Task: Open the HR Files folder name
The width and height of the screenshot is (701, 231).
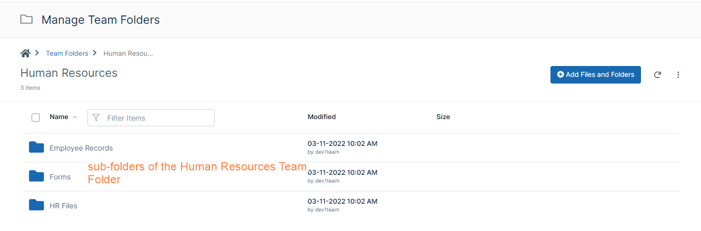Action: (x=64, y=206)
